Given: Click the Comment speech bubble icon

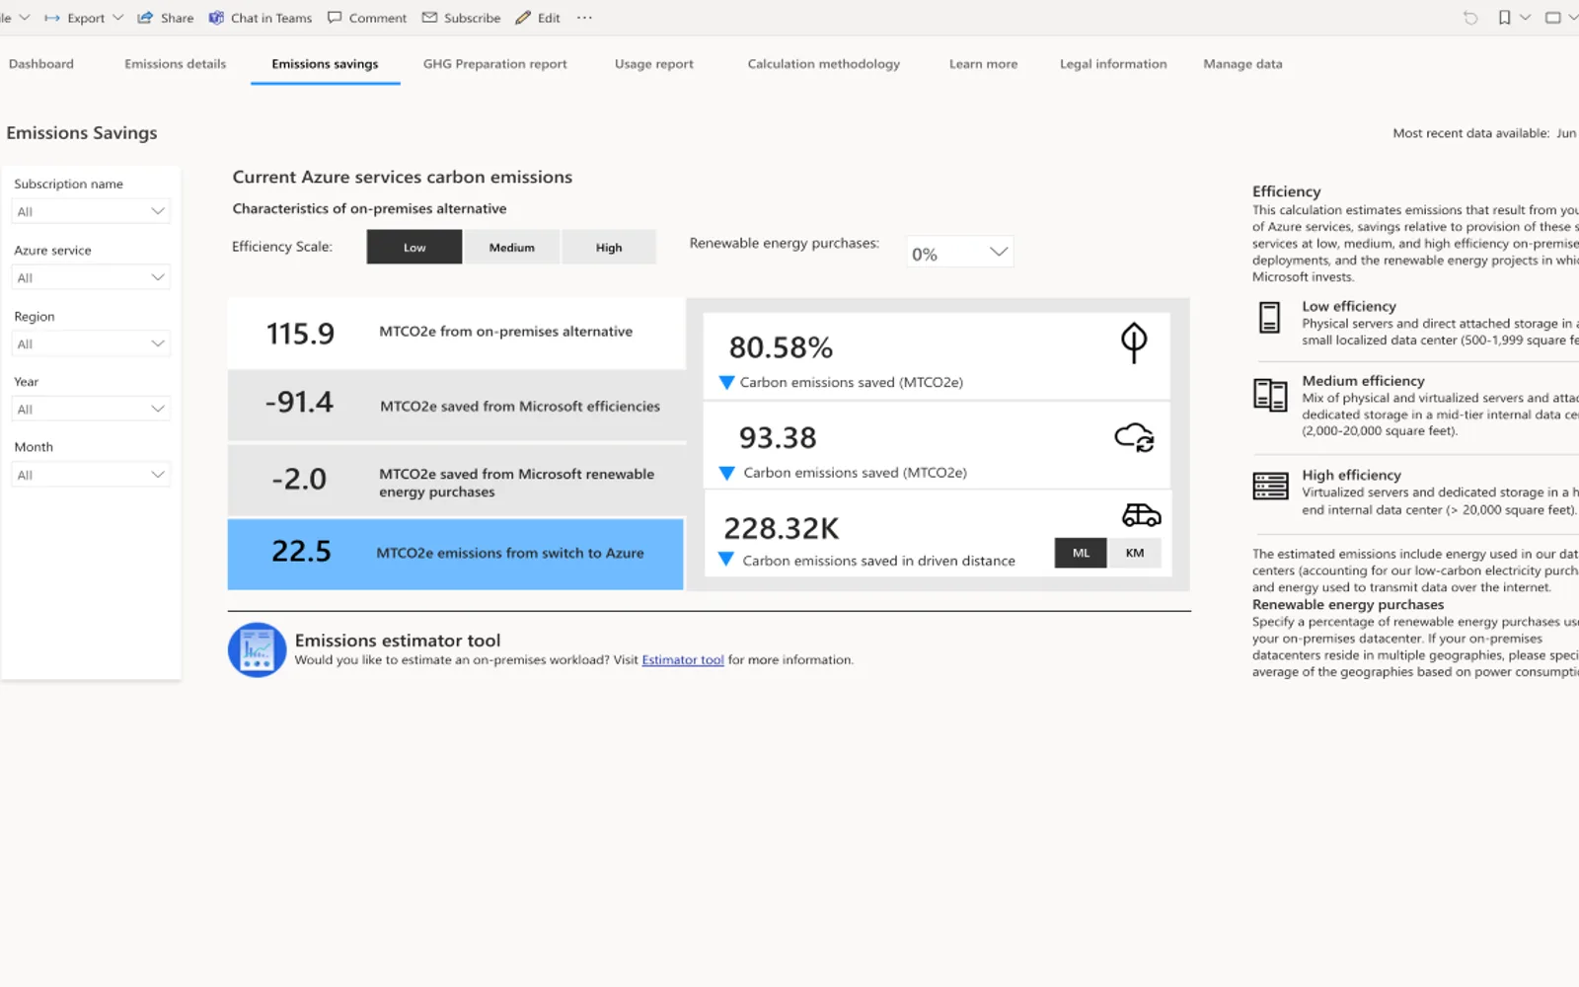Looking at the screenshot, I should 335,18.
